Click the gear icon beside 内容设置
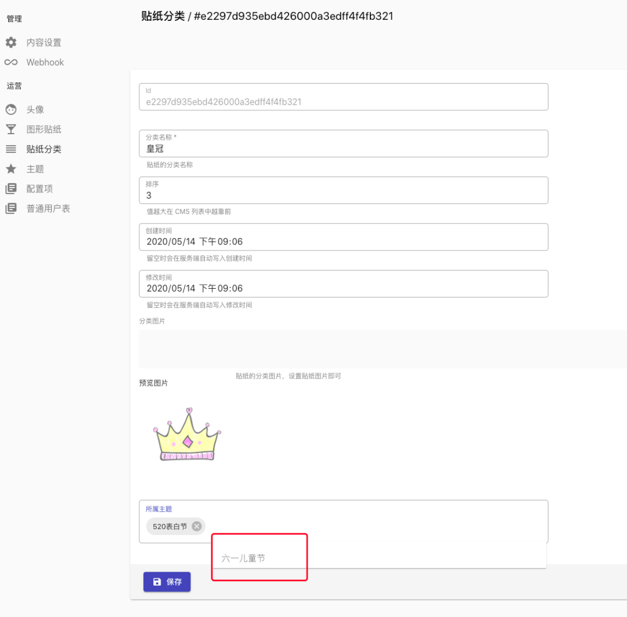The width and height of the screenshot is (627, 617). [11, 42]
